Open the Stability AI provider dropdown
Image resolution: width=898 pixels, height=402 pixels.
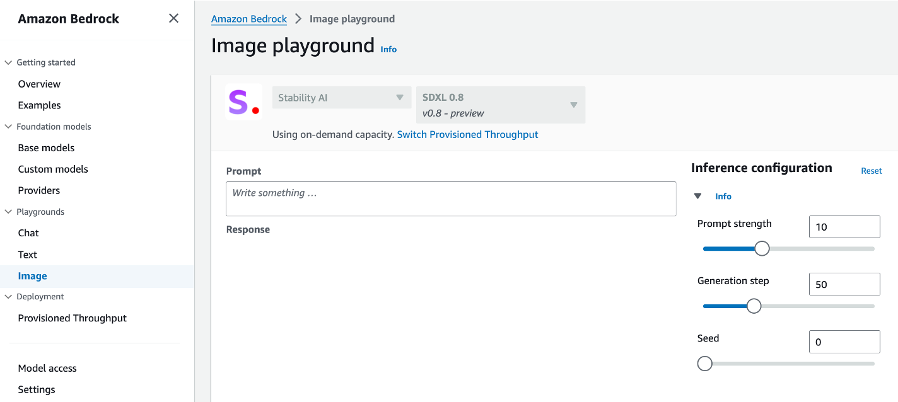point(342,98)
